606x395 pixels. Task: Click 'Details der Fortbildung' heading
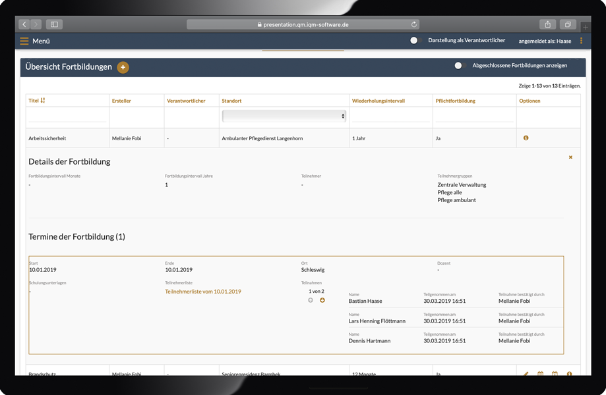pos(69,162)
